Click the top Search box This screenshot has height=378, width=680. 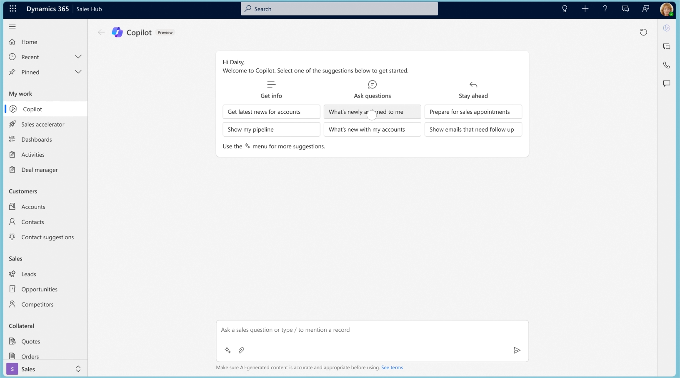339,9
